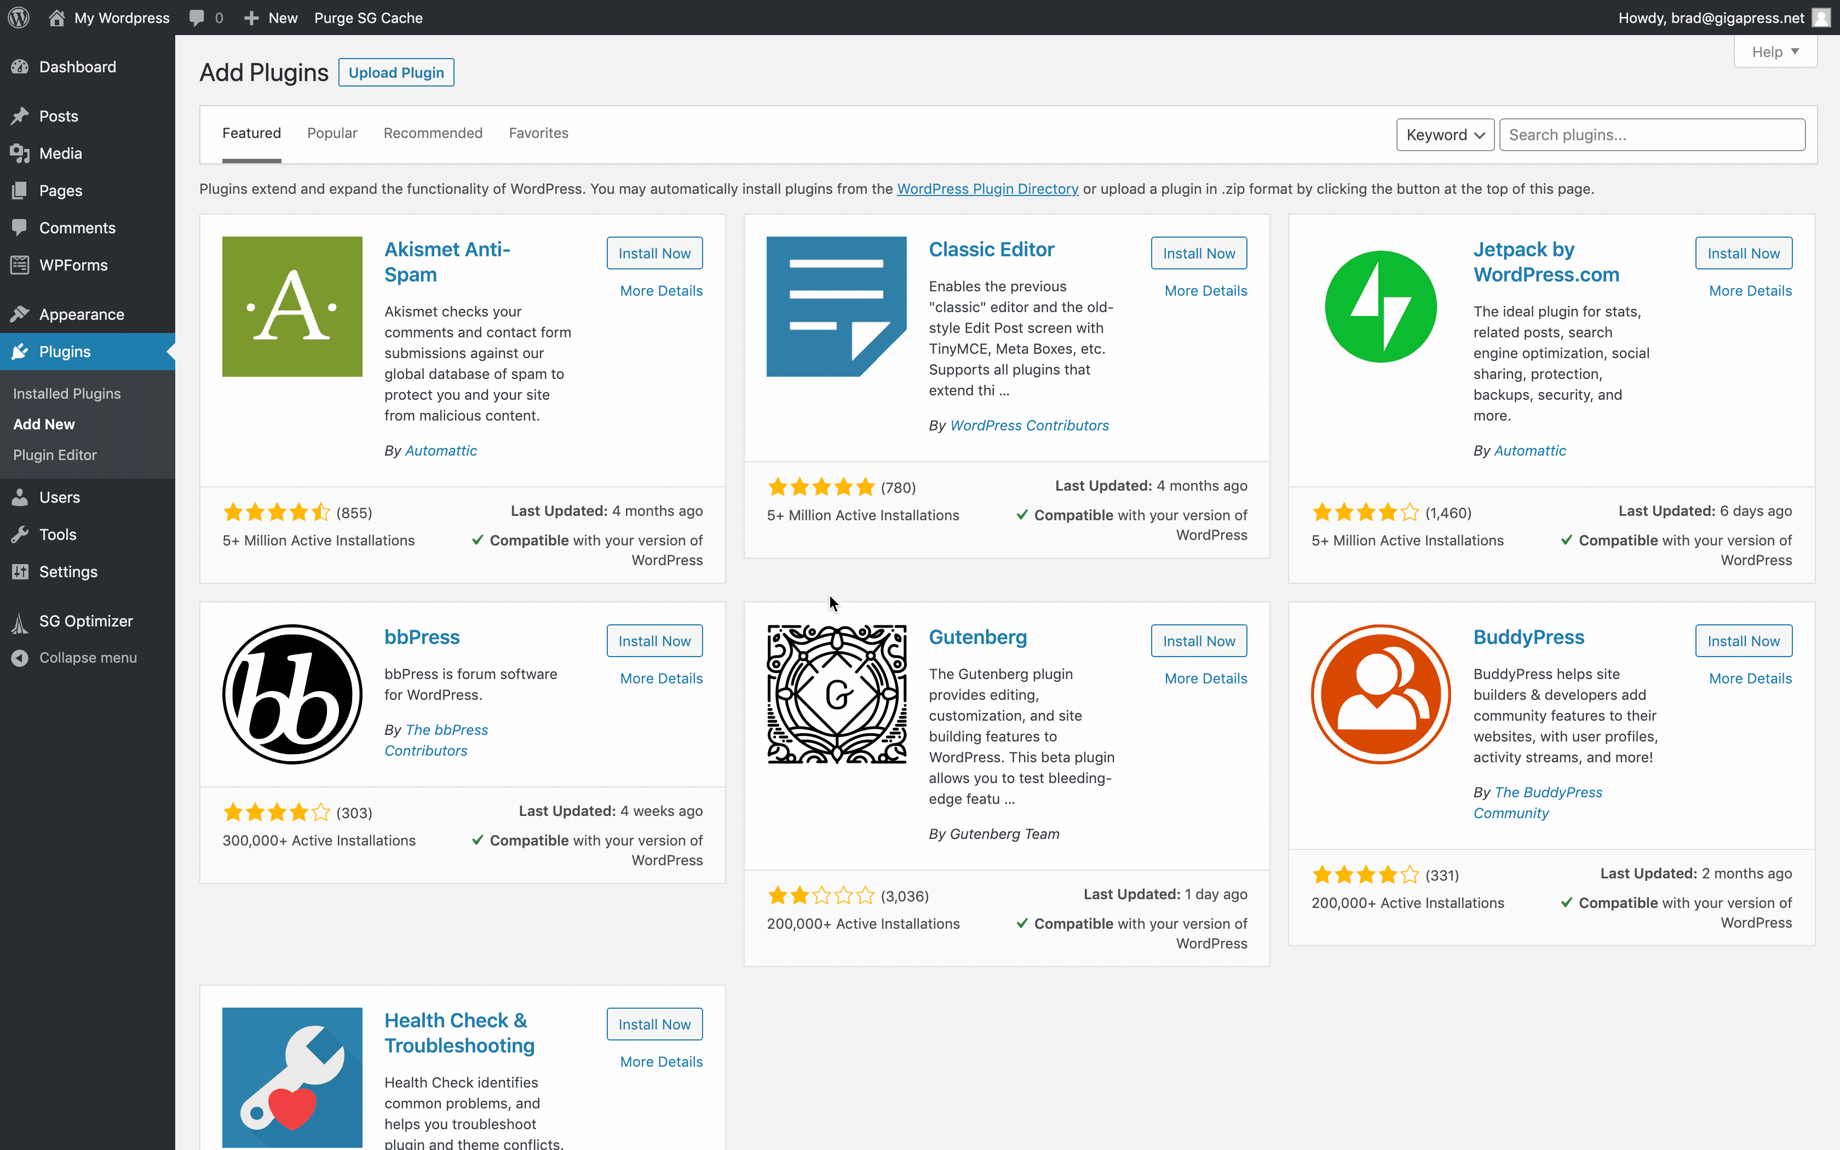Screen dimensions: 1840x1150
Task: Open the Add New plugins submenu
Action: point(44,424)
